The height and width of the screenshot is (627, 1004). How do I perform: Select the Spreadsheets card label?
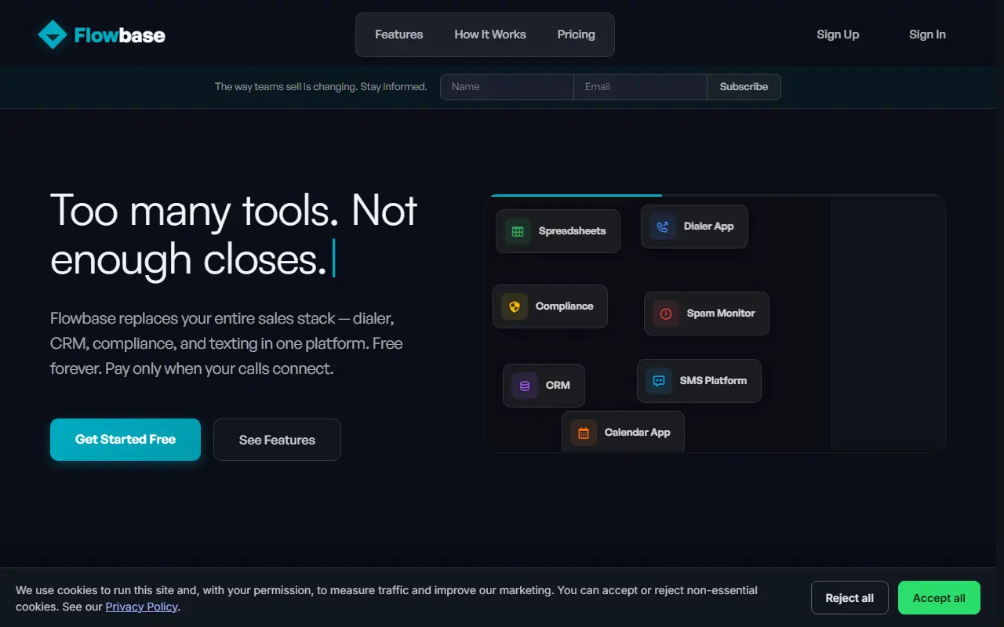point(572,231)
